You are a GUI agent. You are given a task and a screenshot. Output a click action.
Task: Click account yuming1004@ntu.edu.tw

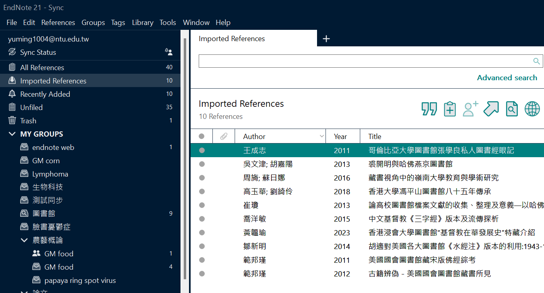pyautogui.click(x=48, y=39)
